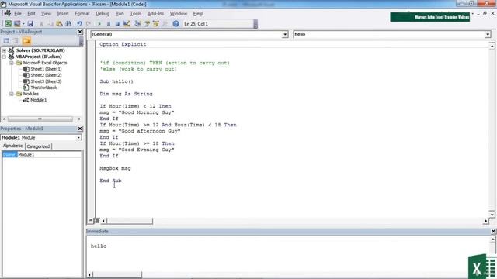
Task: Click the hello text in Immediate window
Action: point(99,246)
